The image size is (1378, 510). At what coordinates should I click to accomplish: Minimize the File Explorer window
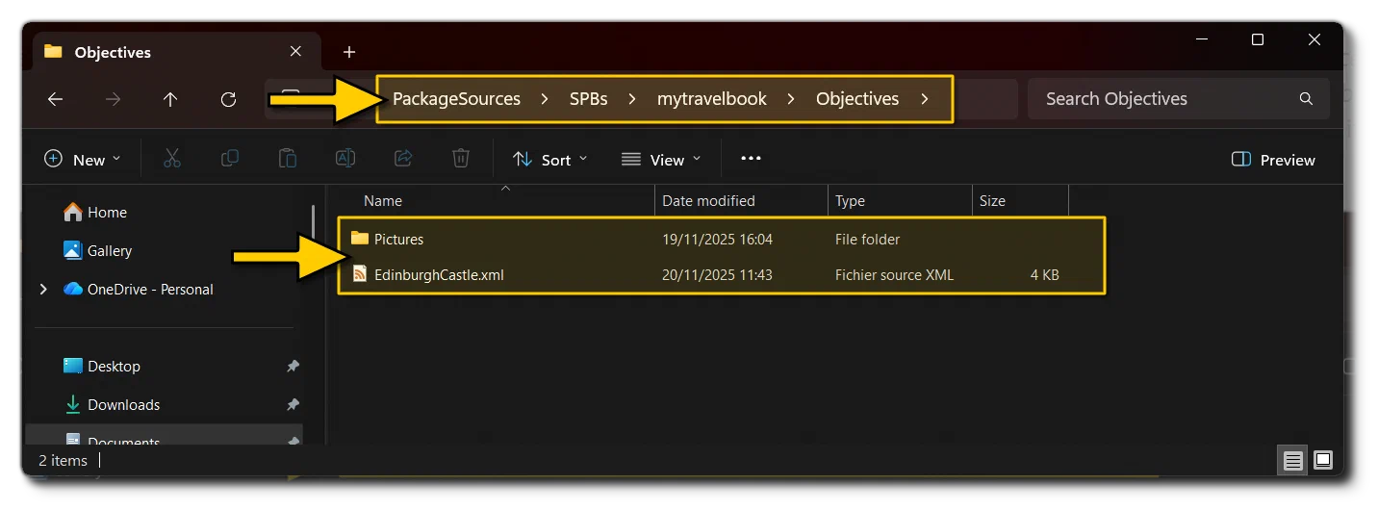(x=1202, y=39)
